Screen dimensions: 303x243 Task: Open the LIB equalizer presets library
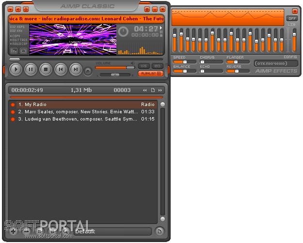click(291, 25)
